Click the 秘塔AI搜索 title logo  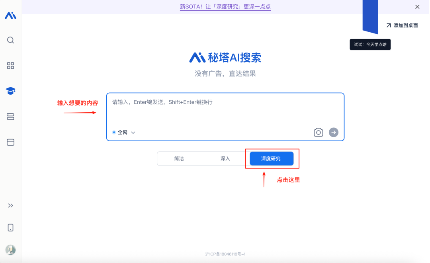pyautogui.click(x=225, y=58)
